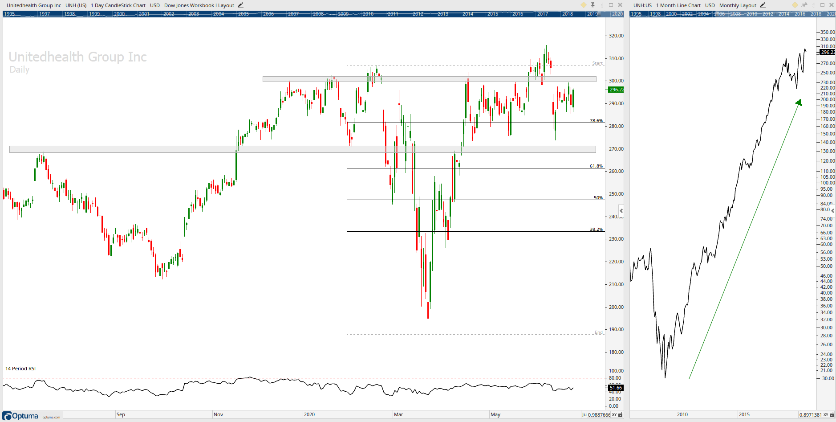The image size is (836, 422).
Task: Click the link icon in monthly chart header
Action: tap(814, 5)
